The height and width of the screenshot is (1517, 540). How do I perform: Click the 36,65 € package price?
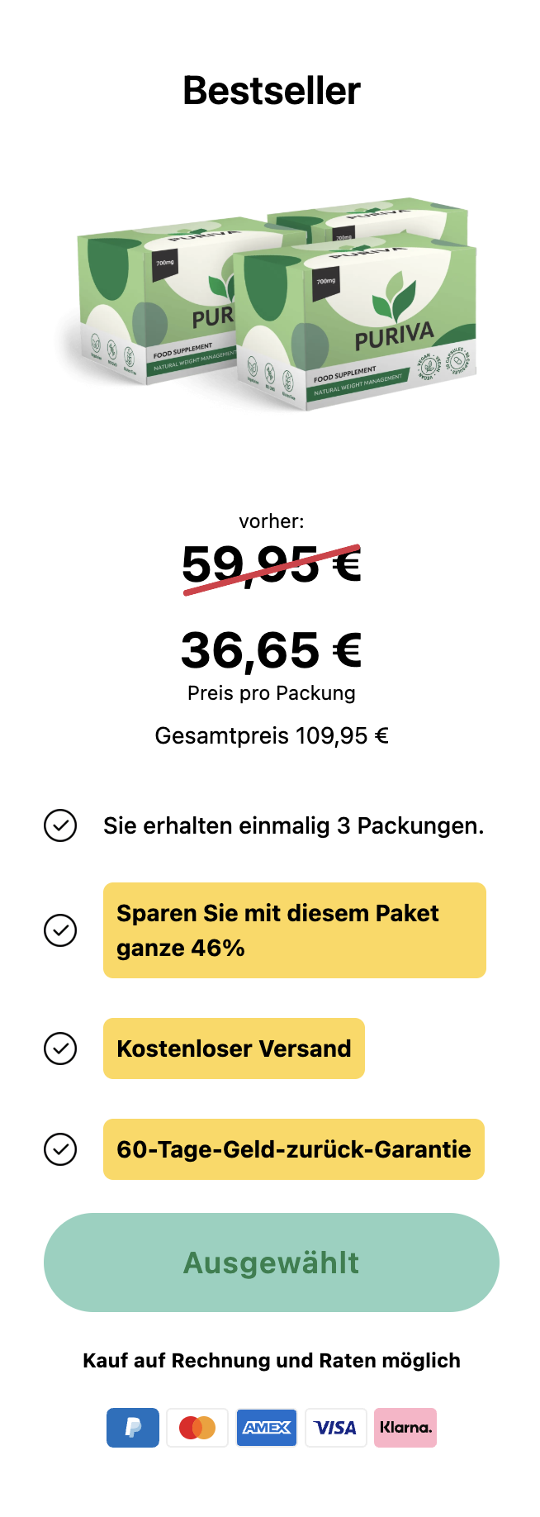tap(271, 650)
